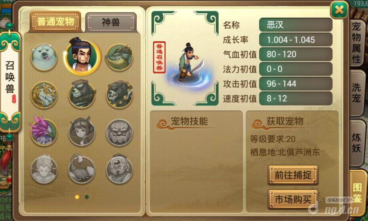Image resolution: width=368 pixels, height=221 pixels.
Task: Switch to the 洗宠 side tab
Action: 356,93
